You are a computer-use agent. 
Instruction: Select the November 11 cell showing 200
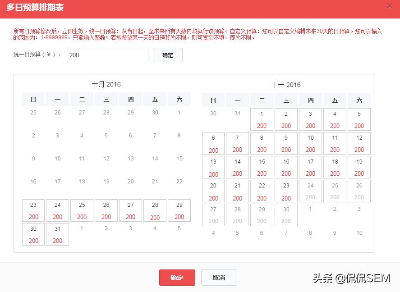pyautogui.click(x=335, y=143)
